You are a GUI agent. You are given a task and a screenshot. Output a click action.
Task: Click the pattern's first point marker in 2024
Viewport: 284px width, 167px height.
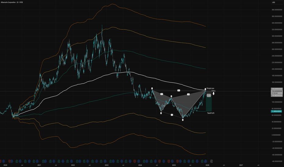[x=152, y=88]
